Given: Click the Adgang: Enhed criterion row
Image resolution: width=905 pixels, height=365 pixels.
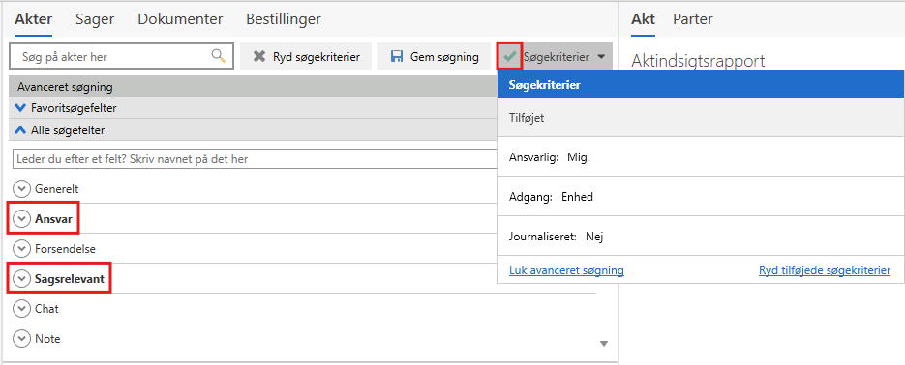Looking at the screenshot, I should pos(700,197).
